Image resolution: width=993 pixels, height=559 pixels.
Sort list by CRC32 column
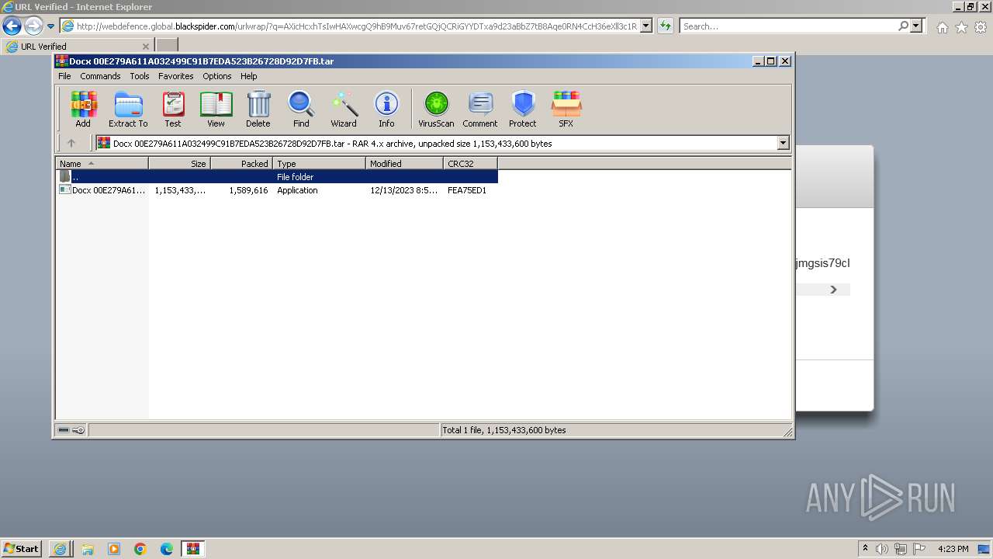[470, 163]
